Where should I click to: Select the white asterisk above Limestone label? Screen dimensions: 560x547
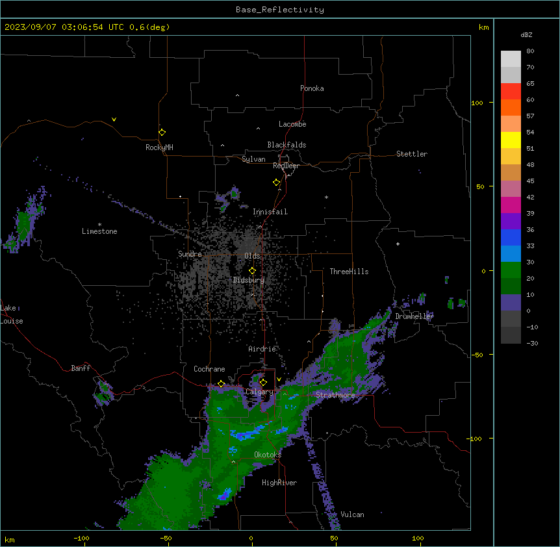point(99,225)
